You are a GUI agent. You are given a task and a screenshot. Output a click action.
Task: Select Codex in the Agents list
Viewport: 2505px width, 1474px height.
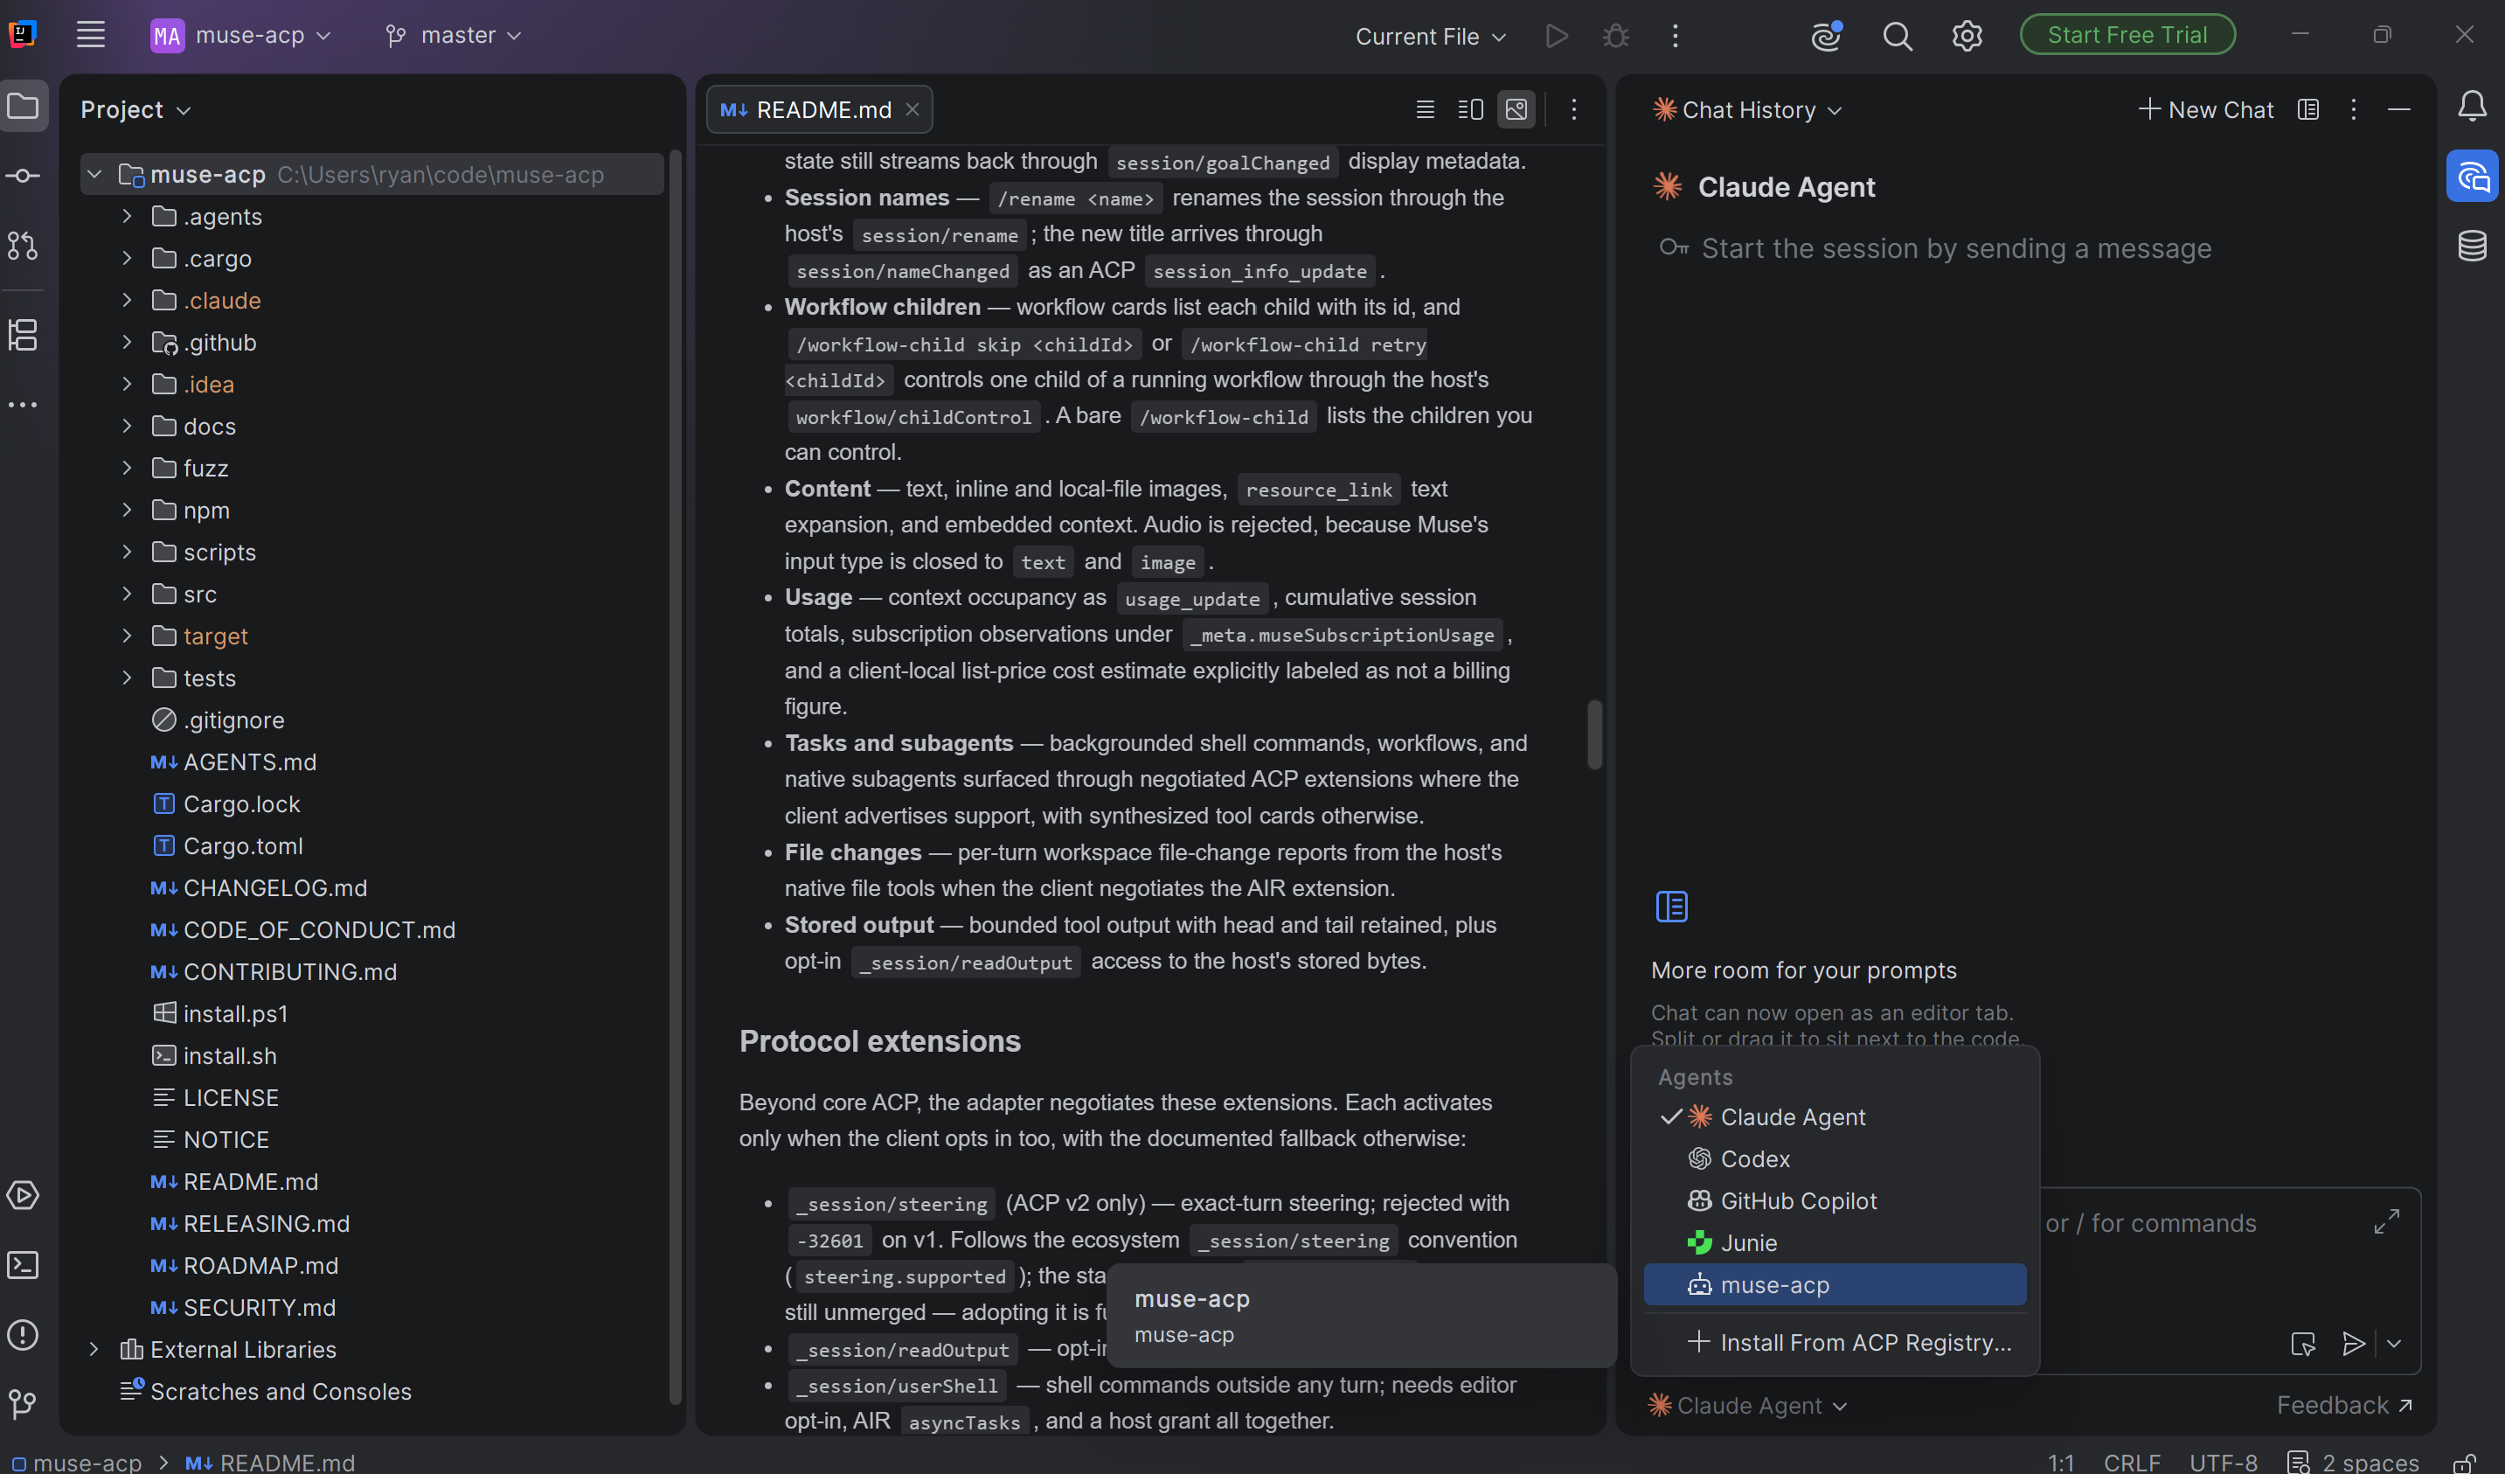(1835, 1158)
